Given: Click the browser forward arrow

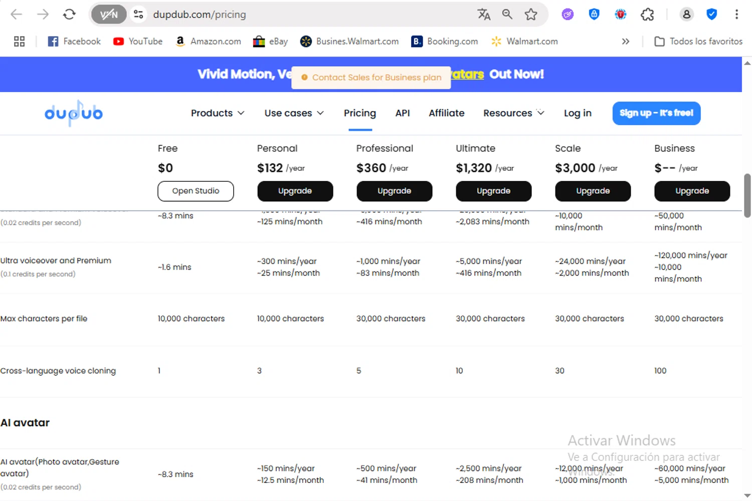Looking at the screenshot, I should pyautogui.click(x=43, y=15).
